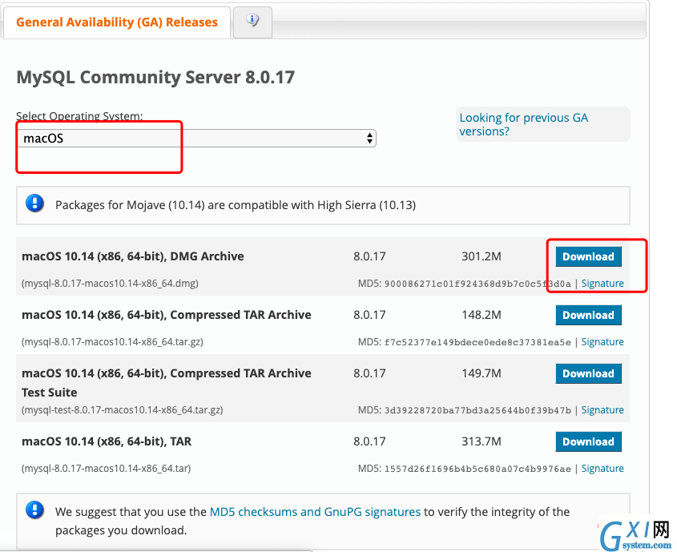Click the version 8.0.17 beside the 148.2M size
The image size is (677, 552).
[x=369, y=315]
